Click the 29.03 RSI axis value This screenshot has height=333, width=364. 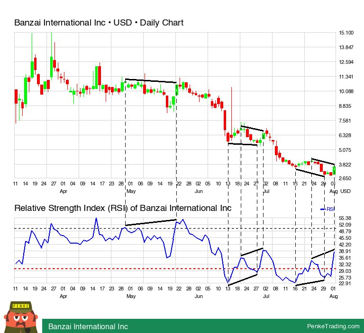point(345,271)
